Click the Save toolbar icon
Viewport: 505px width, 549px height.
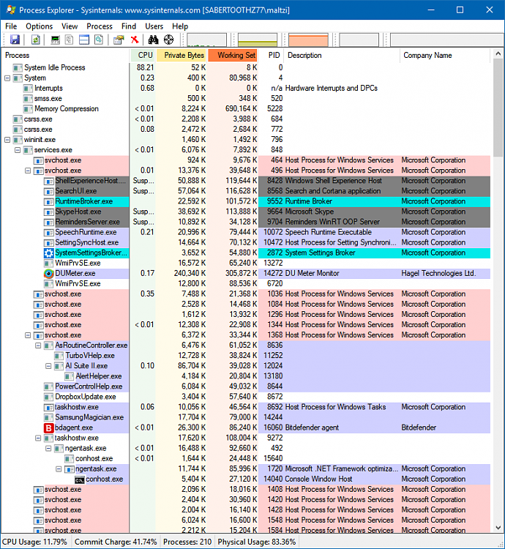[15, 40]
